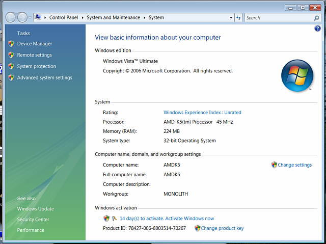Image resolution: width=326 pixels, height=244 pixels.
Task: Open Advanced system settings
Action: pyautogui.click(x=44, y=77)
